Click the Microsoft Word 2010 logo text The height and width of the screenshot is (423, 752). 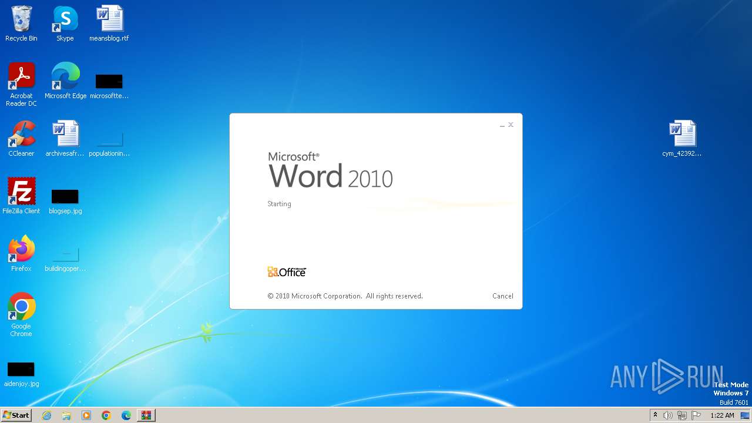(331, 170)
